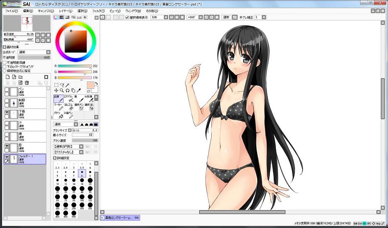Select the Eraser (消しゴム) tool
The height and width of the screenshot is (228, 388).
tap(69, 107)
